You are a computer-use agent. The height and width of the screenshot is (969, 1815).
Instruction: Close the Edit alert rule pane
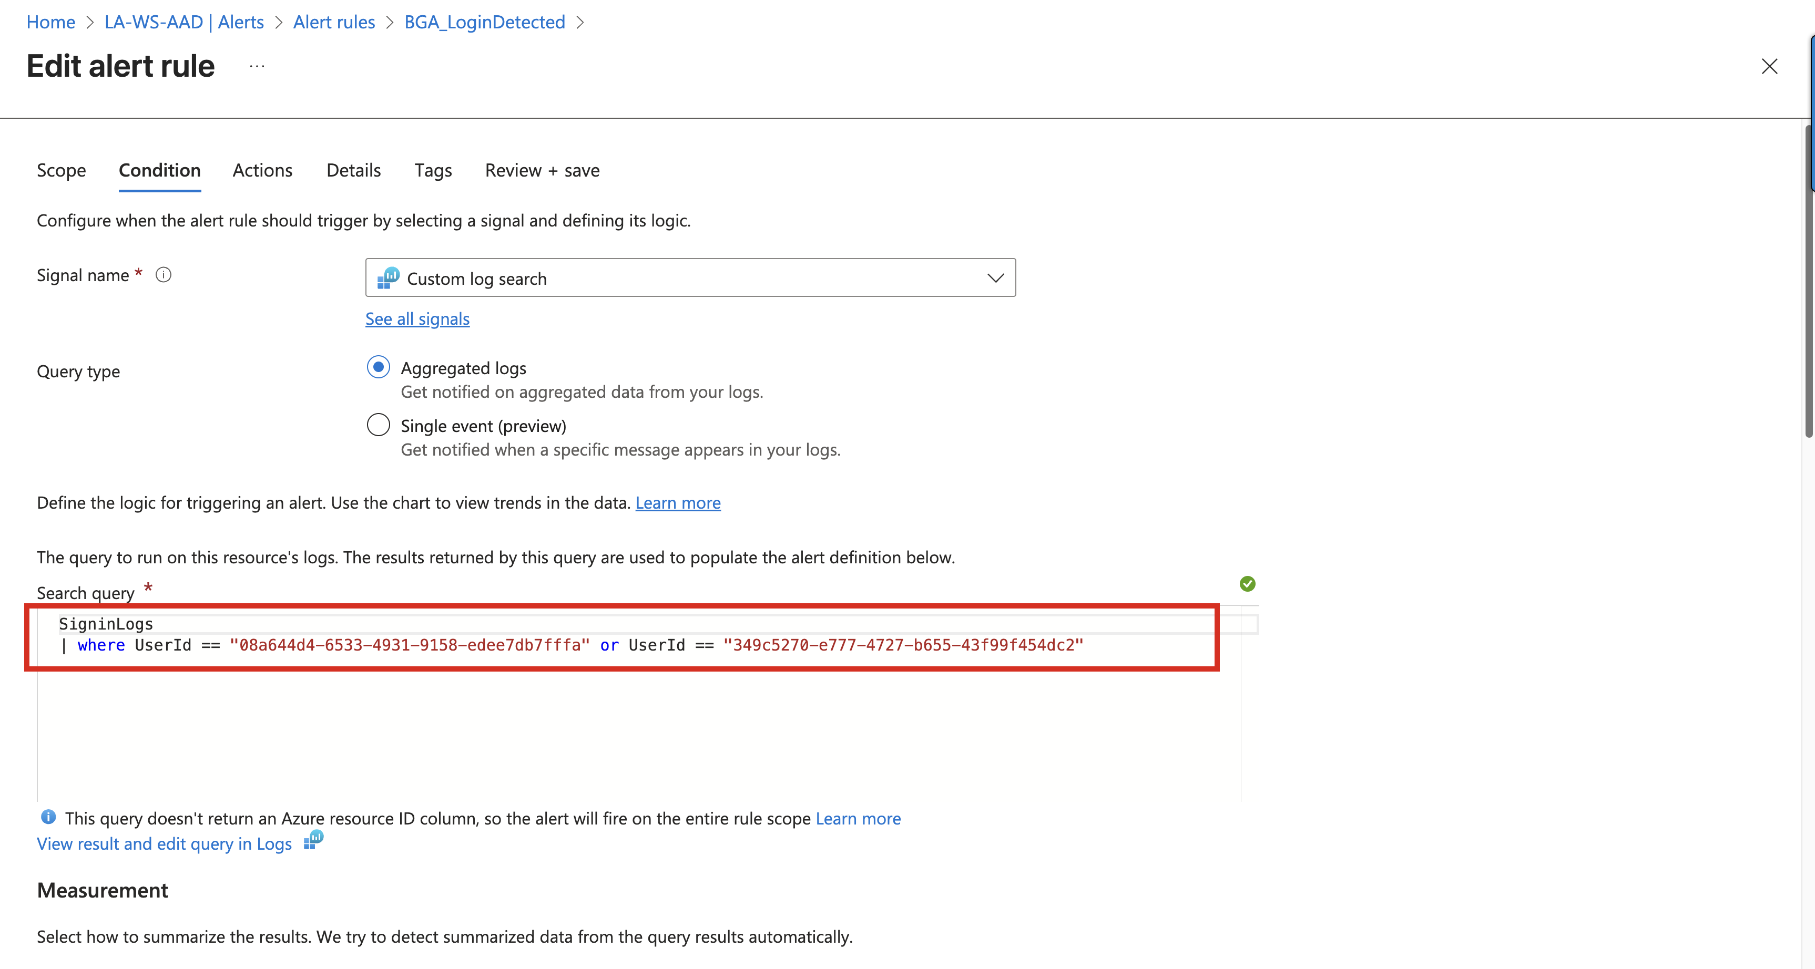(1769, 66)
